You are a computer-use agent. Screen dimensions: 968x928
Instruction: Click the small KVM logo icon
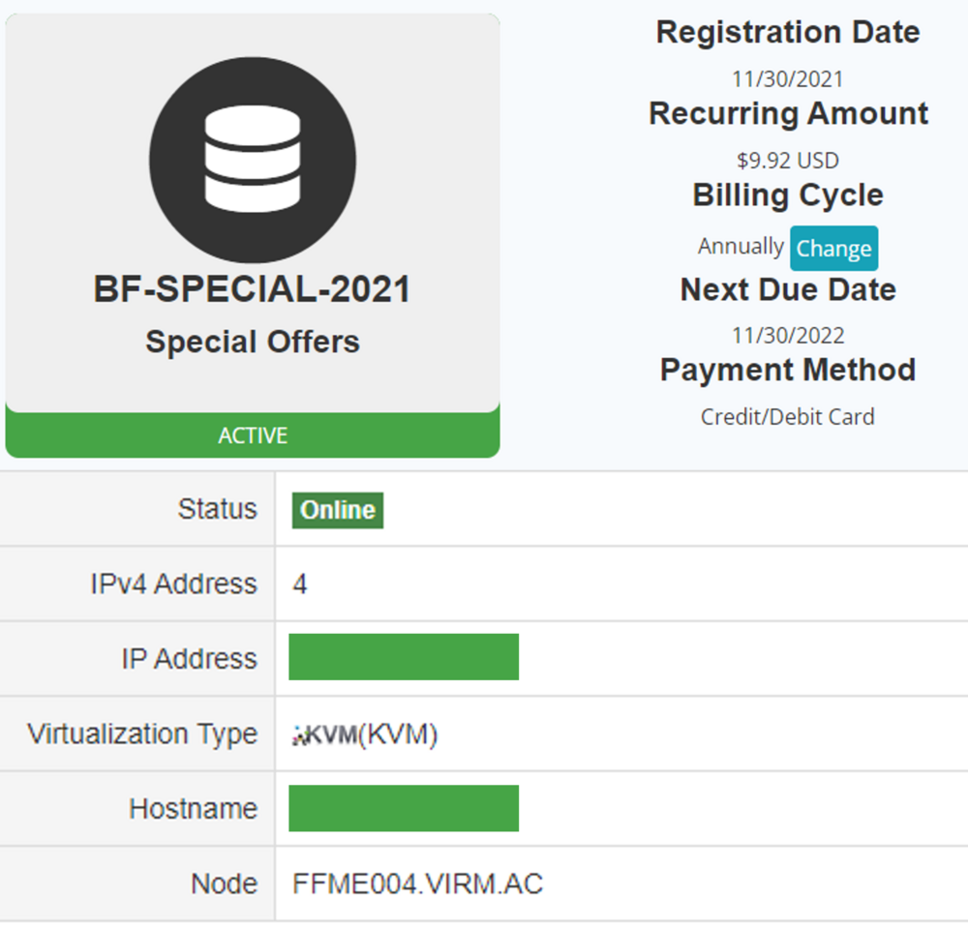coord(324,734)
